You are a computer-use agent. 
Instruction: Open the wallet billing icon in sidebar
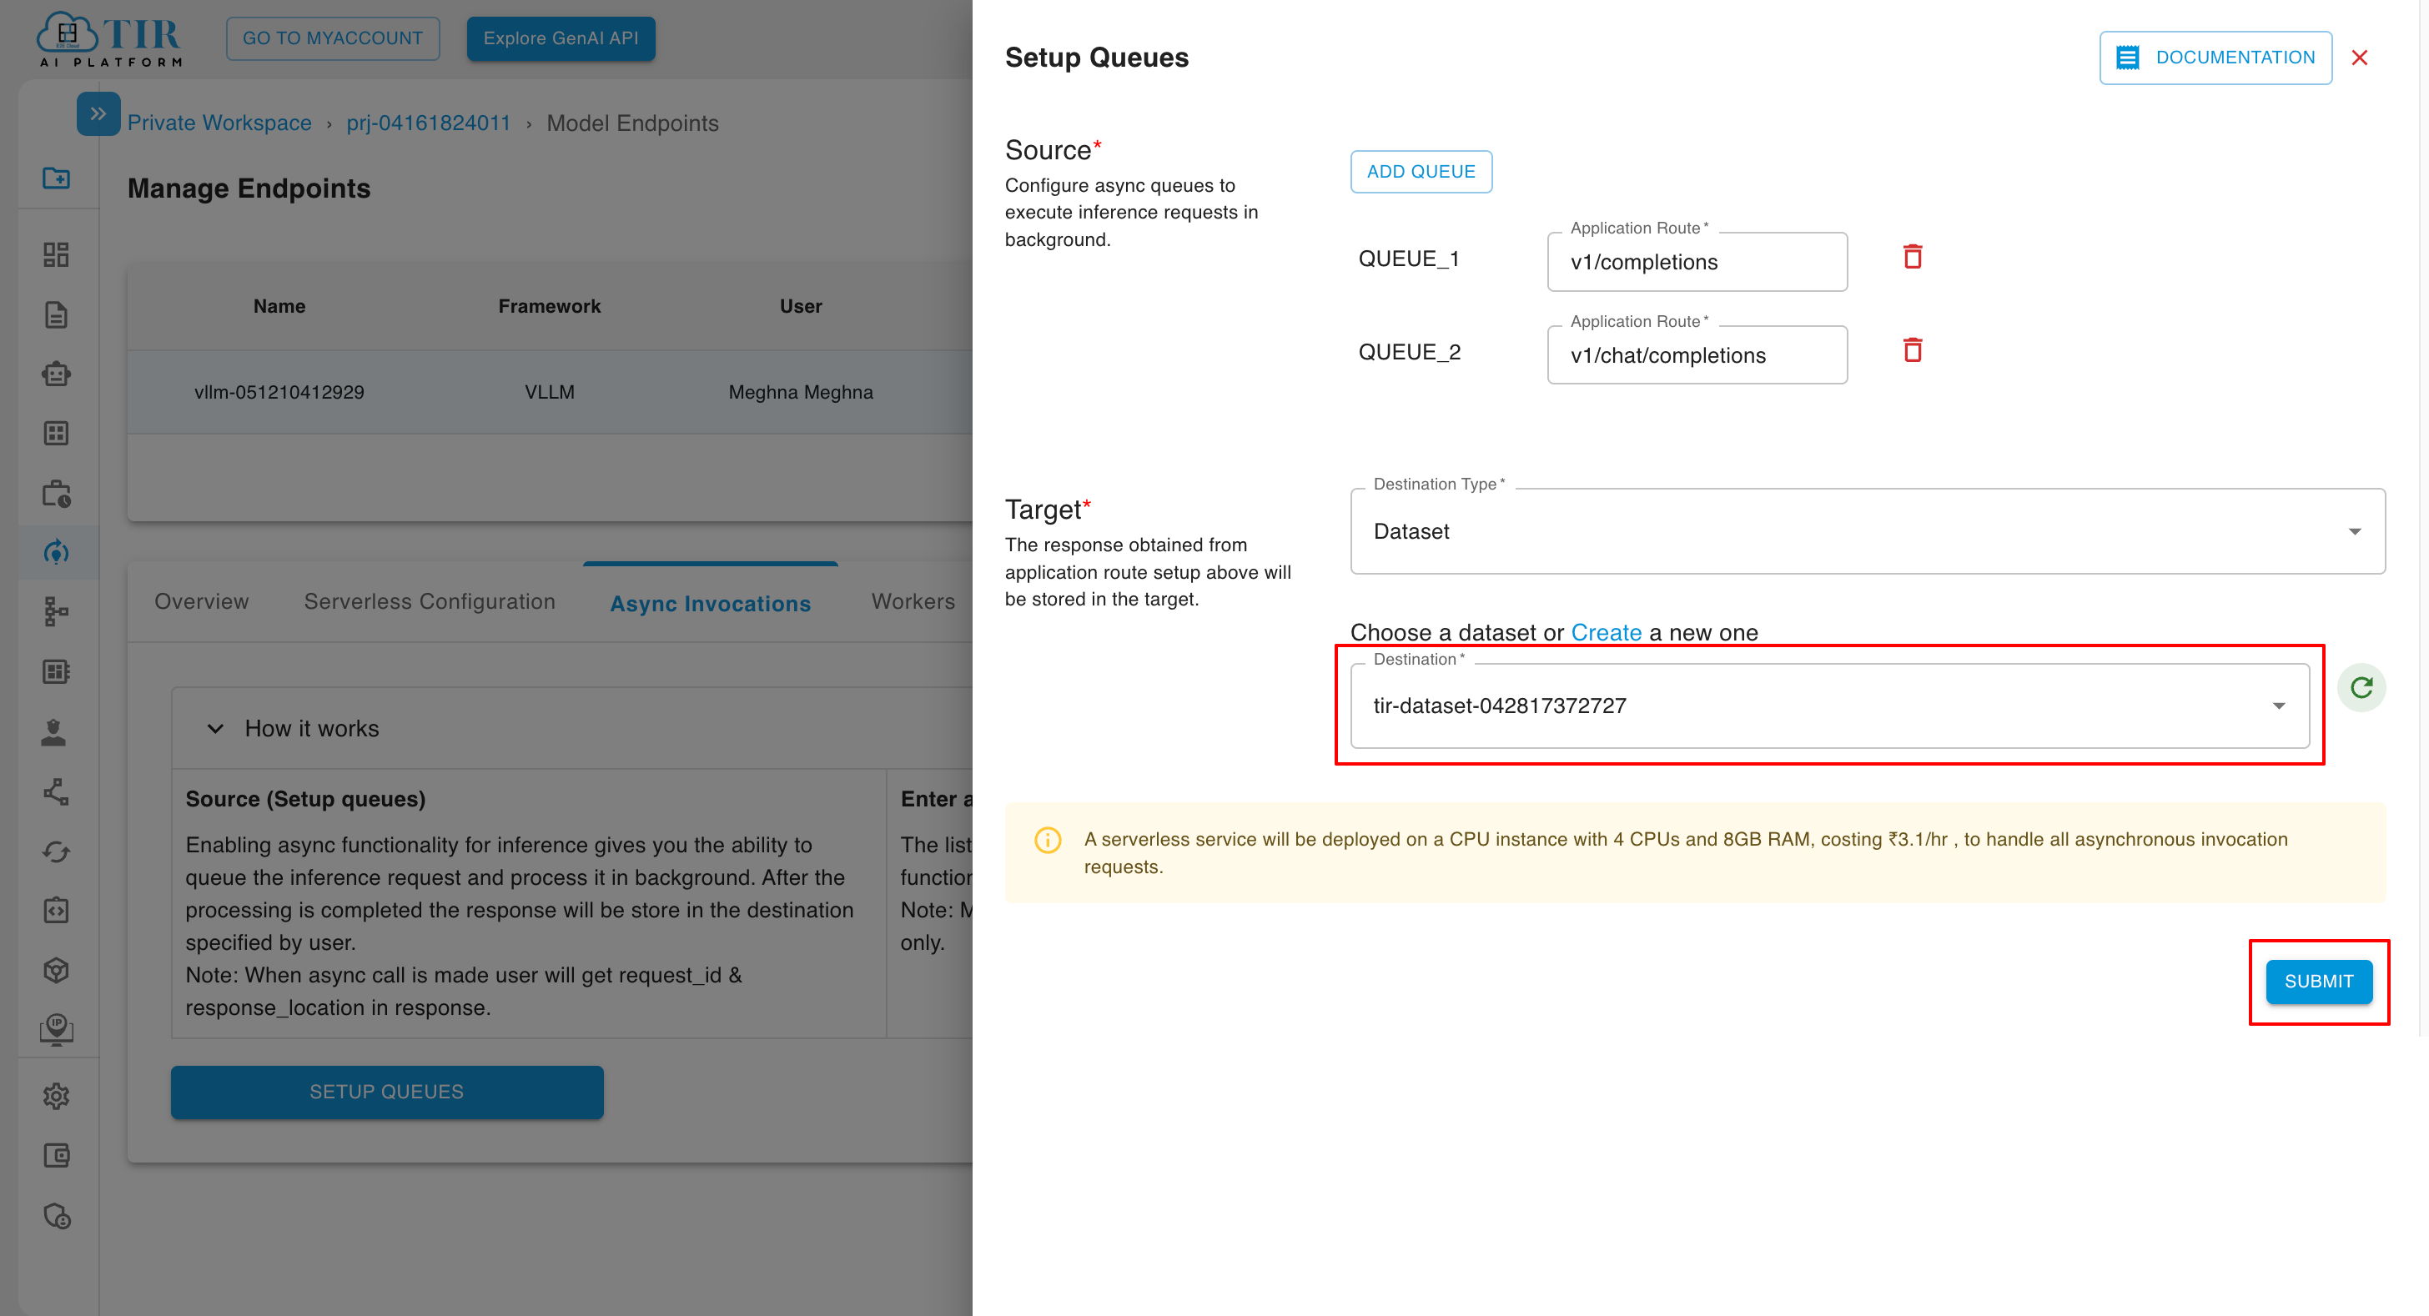coord(57,1156)
